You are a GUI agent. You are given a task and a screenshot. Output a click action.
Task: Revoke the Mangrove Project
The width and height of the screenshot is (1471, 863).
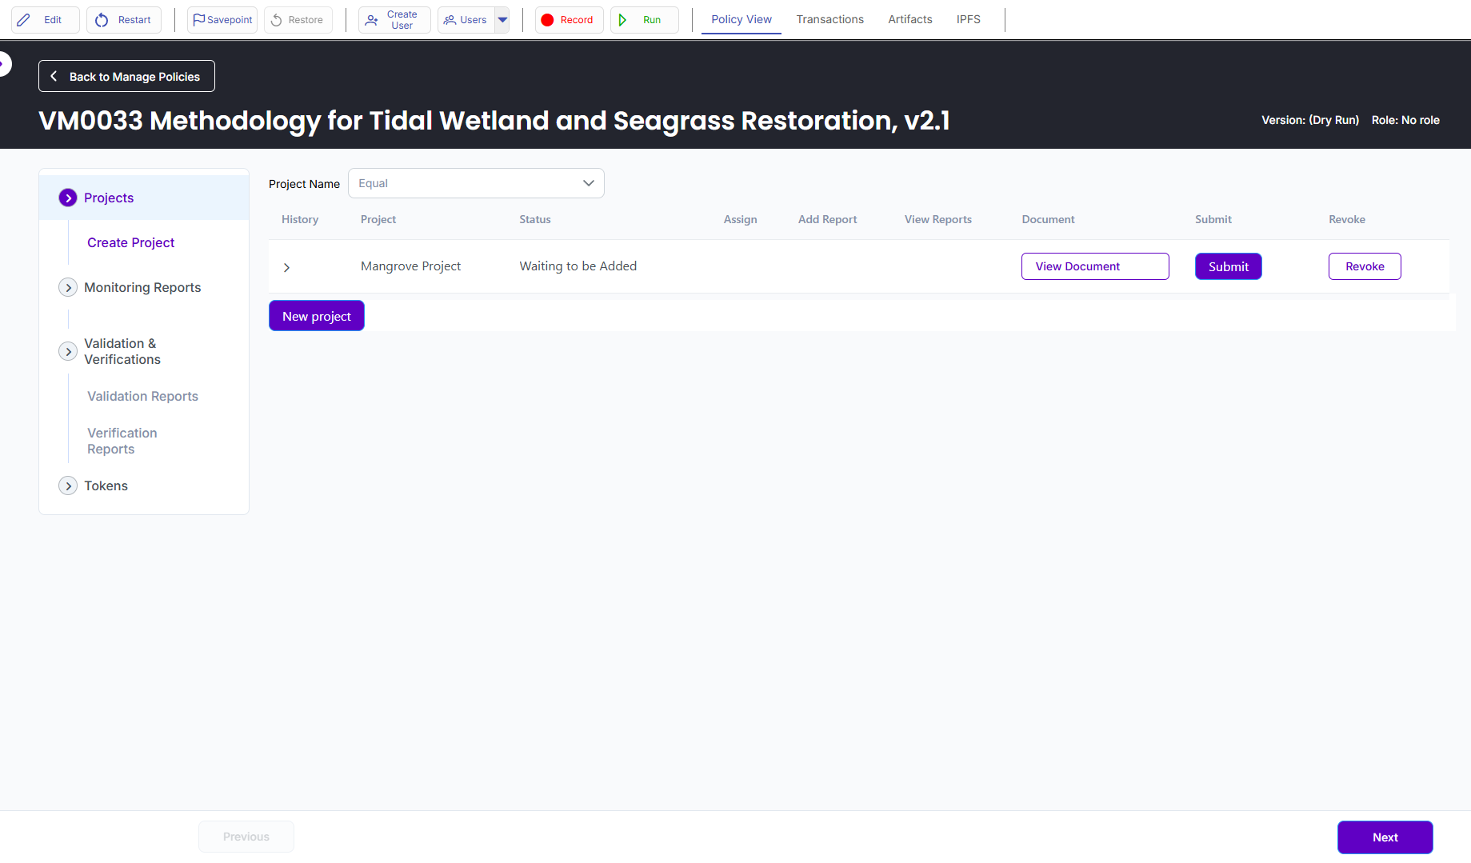point(1364,266)
